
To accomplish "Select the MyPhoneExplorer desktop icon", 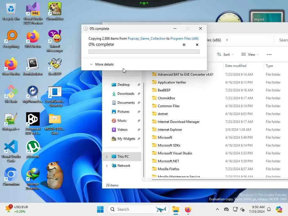I will 33,94.
